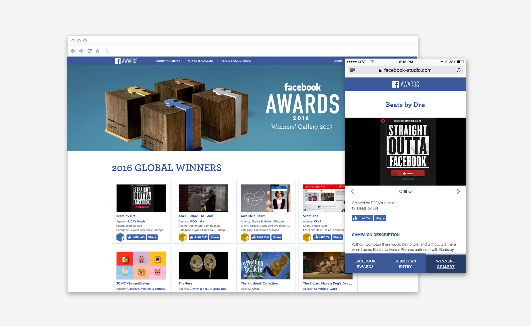Tap facebook-studio.com address in mobile browser
The height and width of the screenshot is (326, 531).
(x=408, y=70)
